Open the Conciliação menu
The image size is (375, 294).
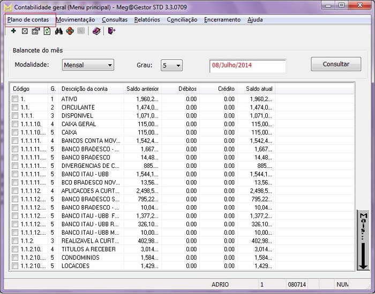[x=182, y=20]
